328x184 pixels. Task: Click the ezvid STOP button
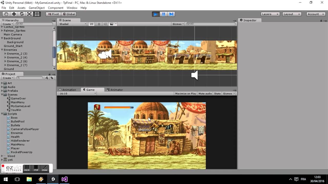point(36,168)
